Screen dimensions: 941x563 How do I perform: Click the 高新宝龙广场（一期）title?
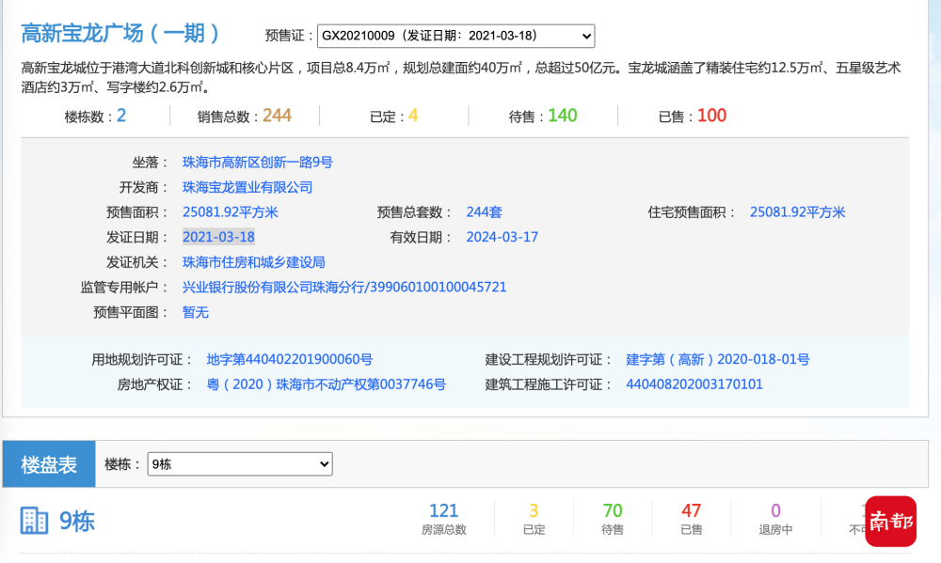coord(121,34)
